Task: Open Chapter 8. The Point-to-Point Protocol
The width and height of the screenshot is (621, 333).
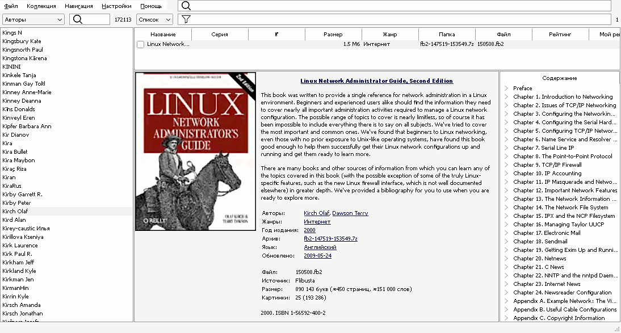Action: [563, 157]
